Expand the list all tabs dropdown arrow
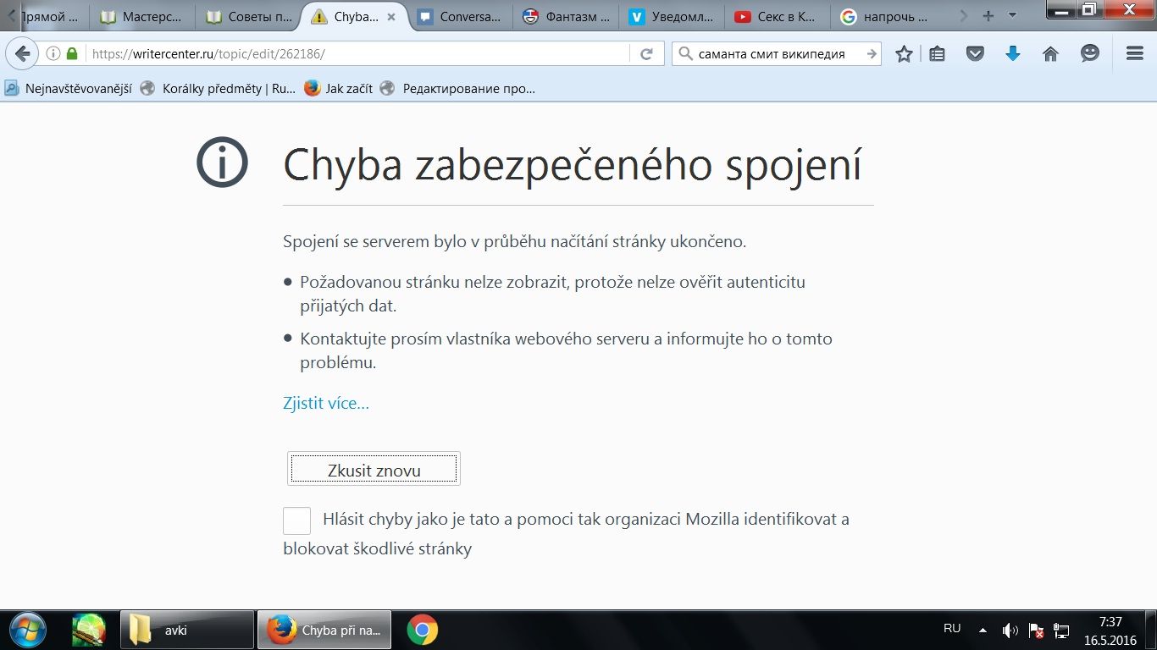Viewport: 1157px width, 650px height. tap(1012, 16)
